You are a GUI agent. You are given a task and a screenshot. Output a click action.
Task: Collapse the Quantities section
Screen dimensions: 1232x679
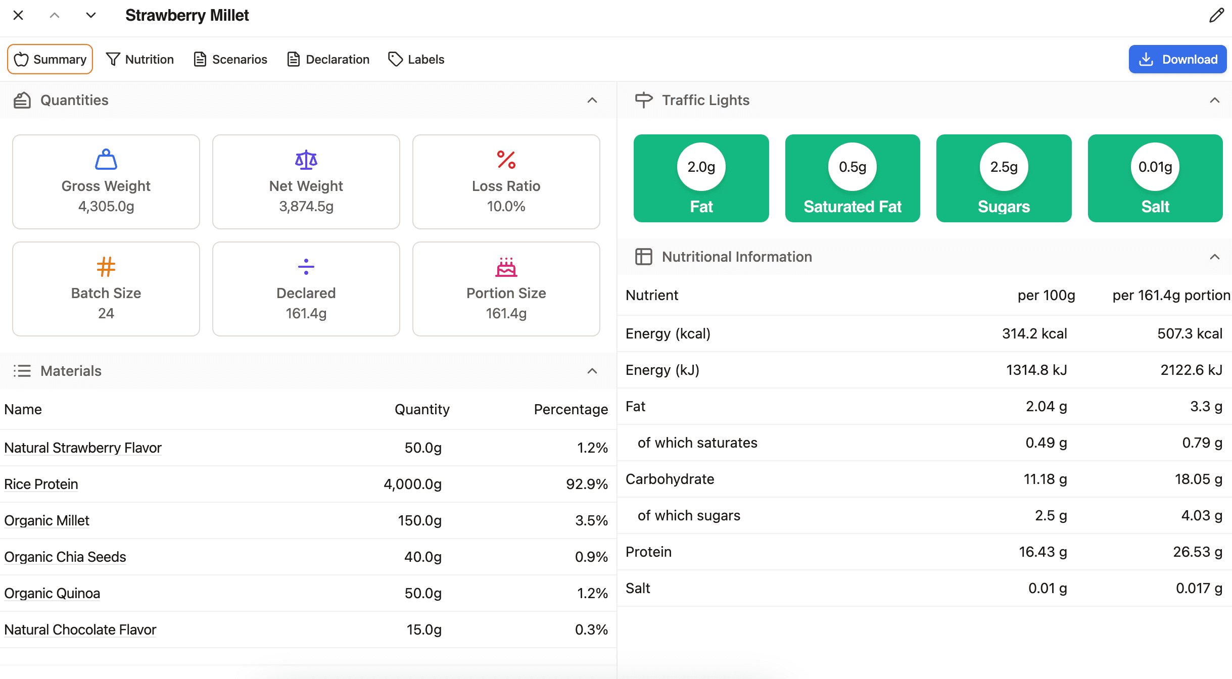592,100
